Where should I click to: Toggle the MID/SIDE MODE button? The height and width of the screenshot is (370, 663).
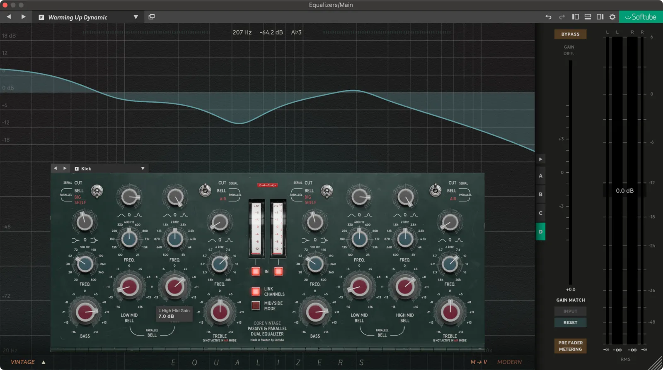click(256, 305)
